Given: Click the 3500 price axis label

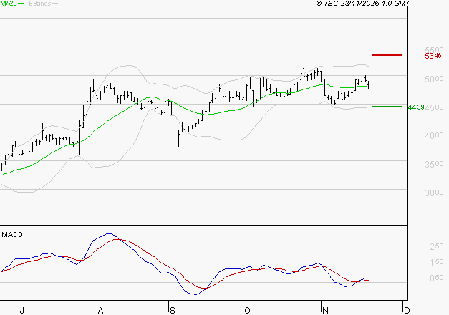Looking at the screenshot, I should [434, 164].
